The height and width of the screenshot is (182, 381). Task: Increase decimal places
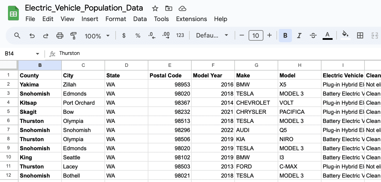[166, 36]
